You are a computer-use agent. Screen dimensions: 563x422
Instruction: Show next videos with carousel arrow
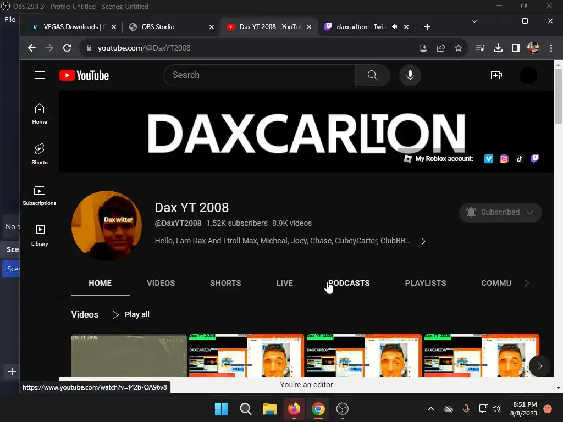pos(539,365)
